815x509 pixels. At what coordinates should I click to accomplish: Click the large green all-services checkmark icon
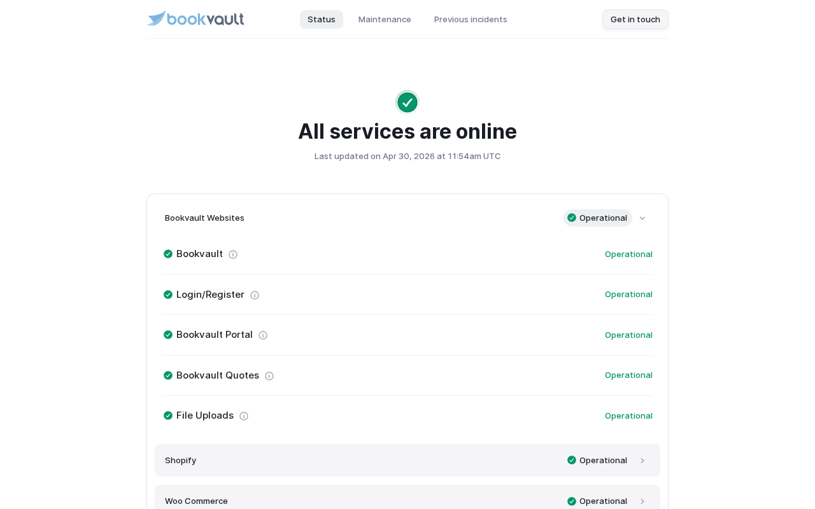tap(407, 102)
